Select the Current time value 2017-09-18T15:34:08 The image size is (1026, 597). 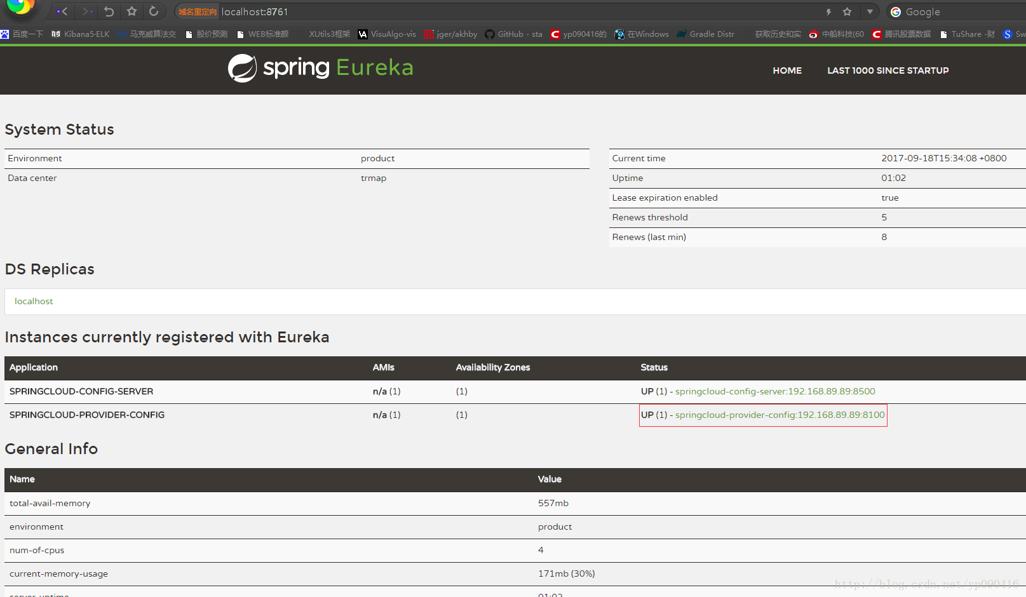944,158
